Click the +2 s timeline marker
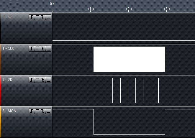 (129, 9)
